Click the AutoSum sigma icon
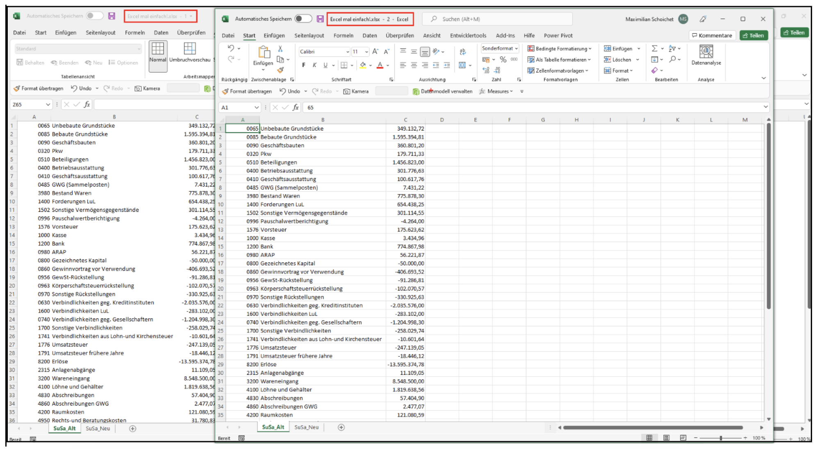 tap(655, 48)
